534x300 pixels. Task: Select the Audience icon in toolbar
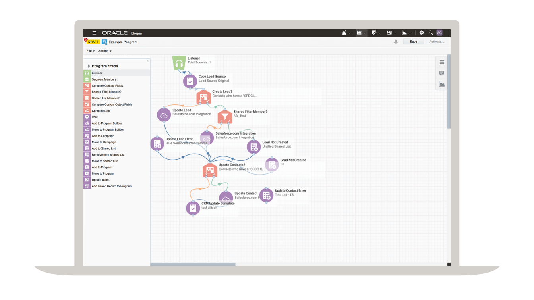point(388,33)
